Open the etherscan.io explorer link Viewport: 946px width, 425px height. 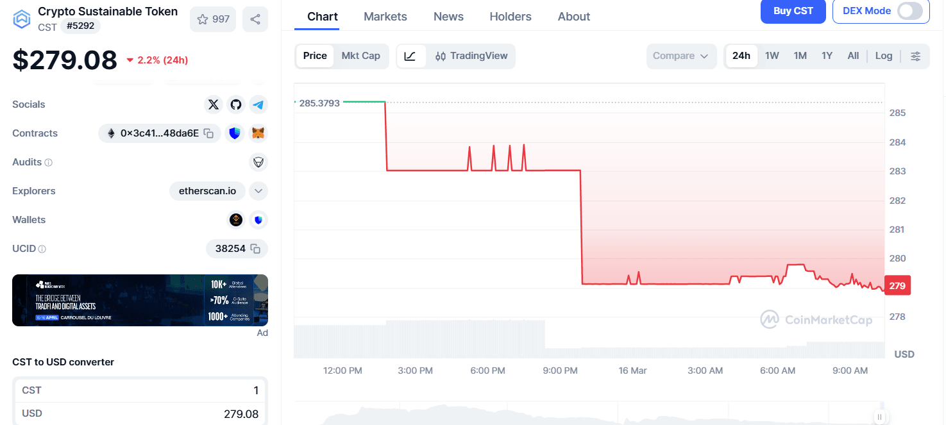(x=207, y=190)
